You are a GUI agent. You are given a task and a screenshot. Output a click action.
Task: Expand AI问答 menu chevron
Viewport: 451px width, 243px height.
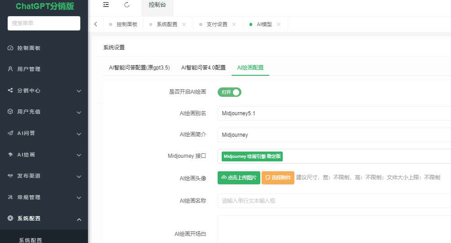[x=79, y=134]
